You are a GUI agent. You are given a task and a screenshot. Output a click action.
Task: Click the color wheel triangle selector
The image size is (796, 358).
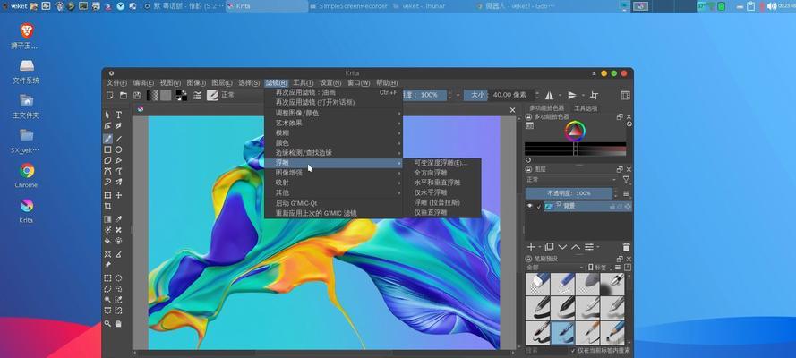(575, 132)
